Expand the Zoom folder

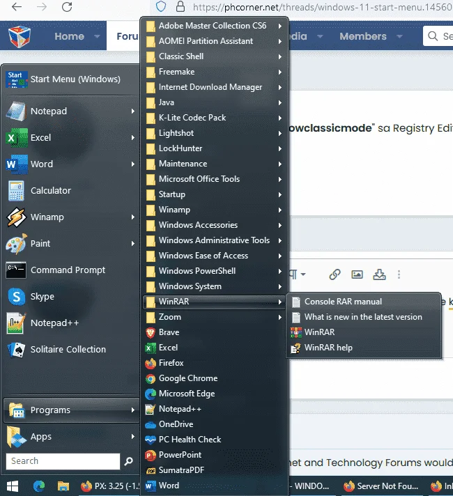(215, 317)
